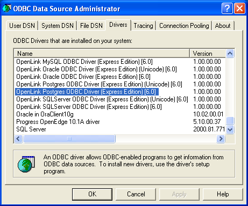Click the Name column header

tap(102, 53)
